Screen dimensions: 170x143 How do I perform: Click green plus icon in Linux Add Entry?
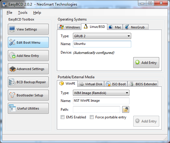point(137,62)
